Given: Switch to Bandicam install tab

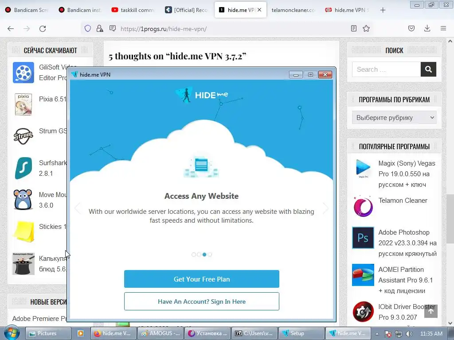Looking at the screenshot, I should point(81,10).
